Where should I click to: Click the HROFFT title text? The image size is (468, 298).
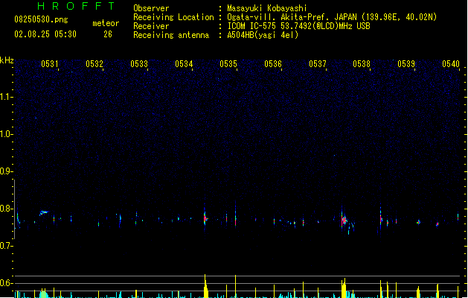(x=76, y=6)
